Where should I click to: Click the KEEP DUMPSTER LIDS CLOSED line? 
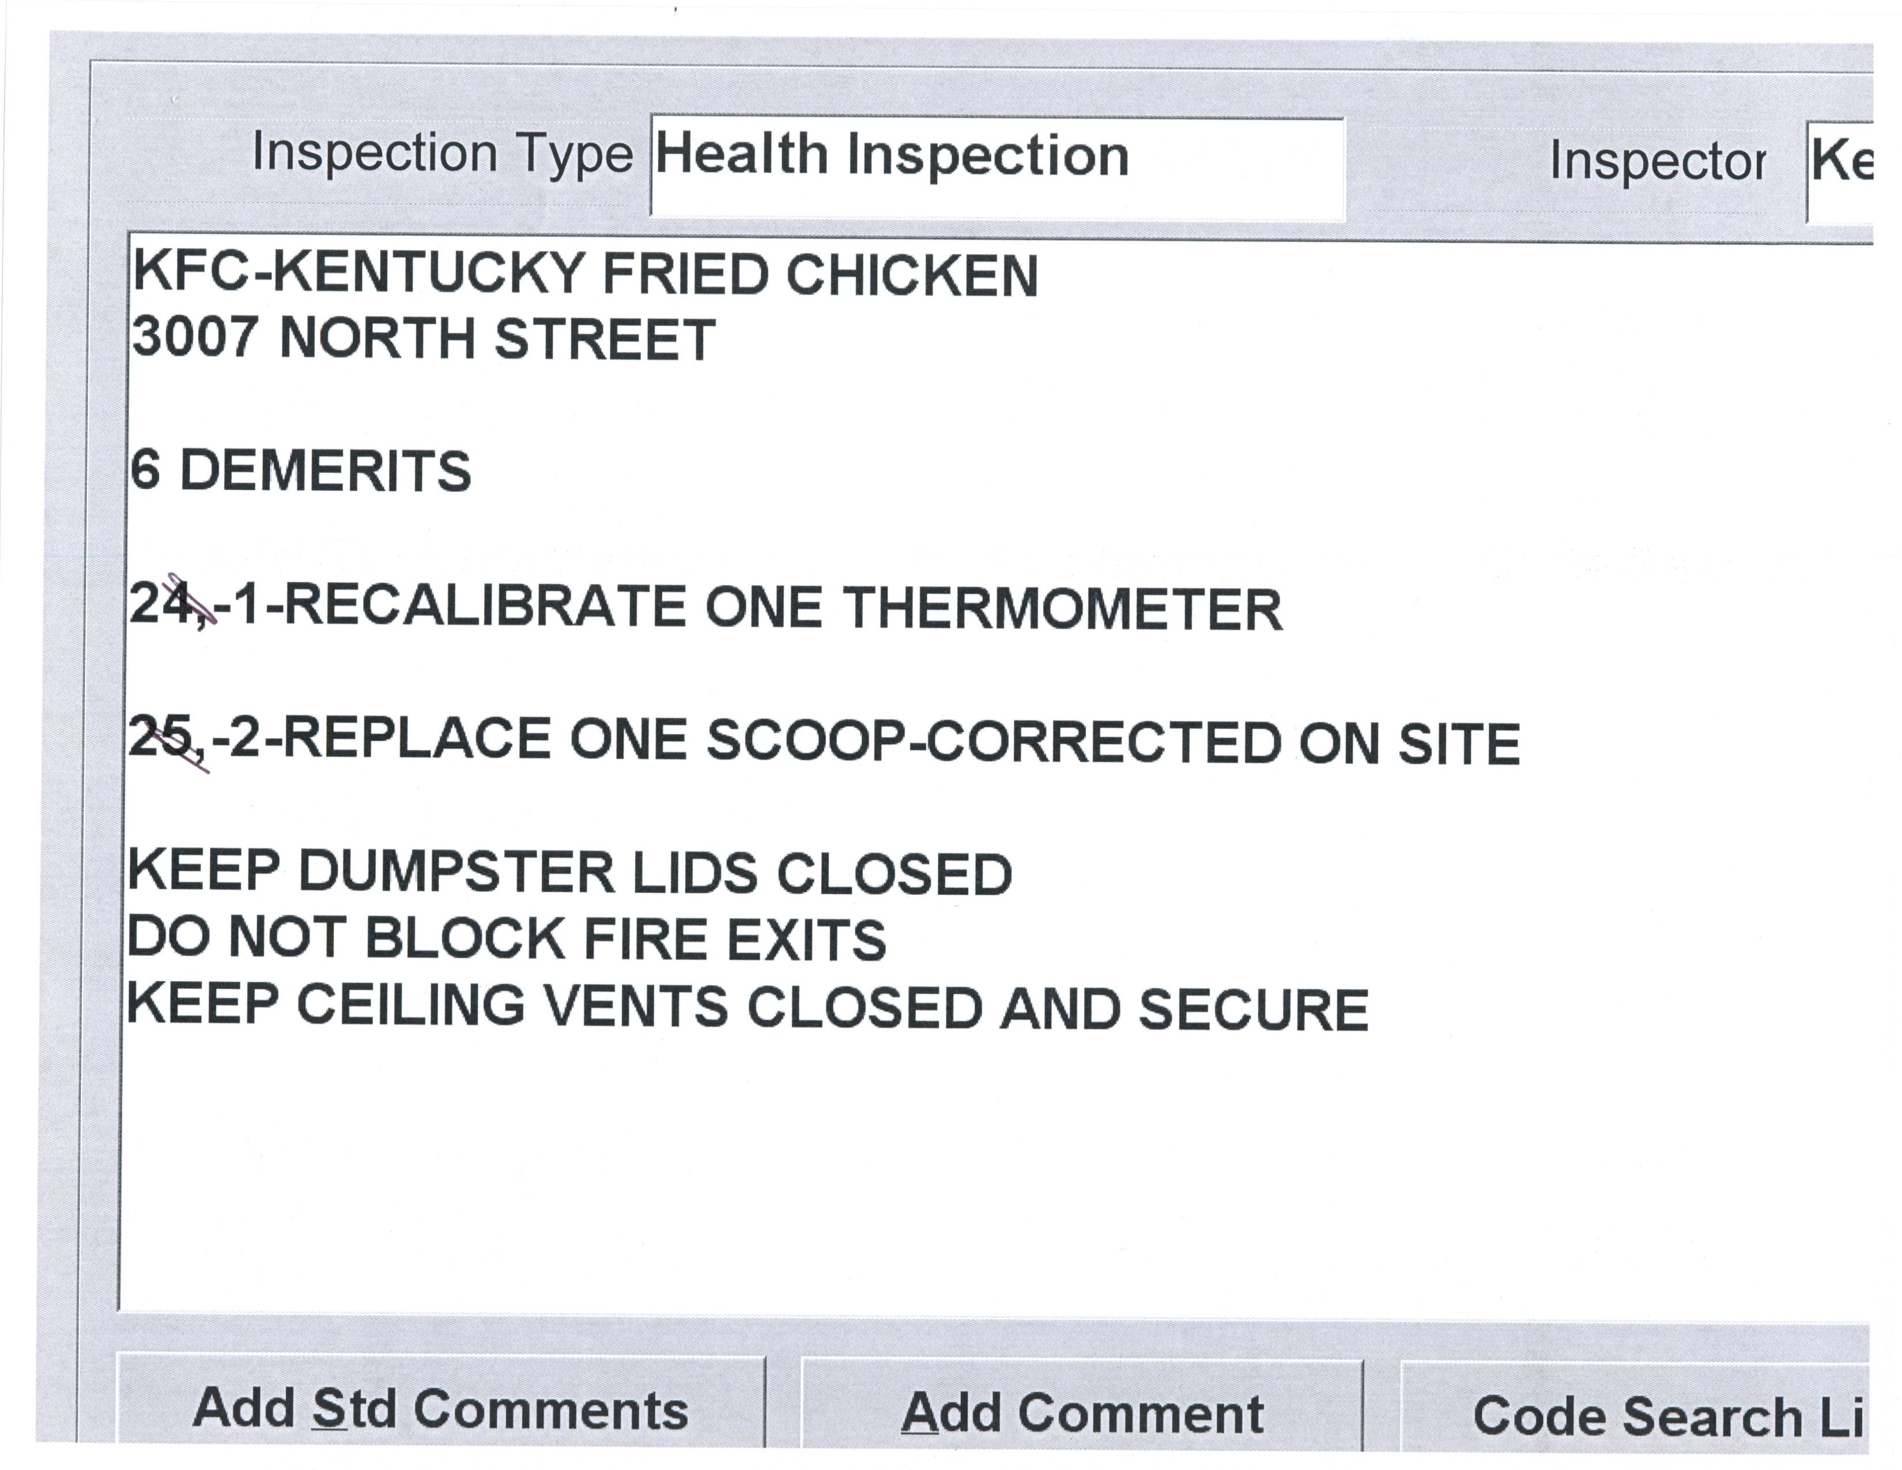tap(571, 873)
